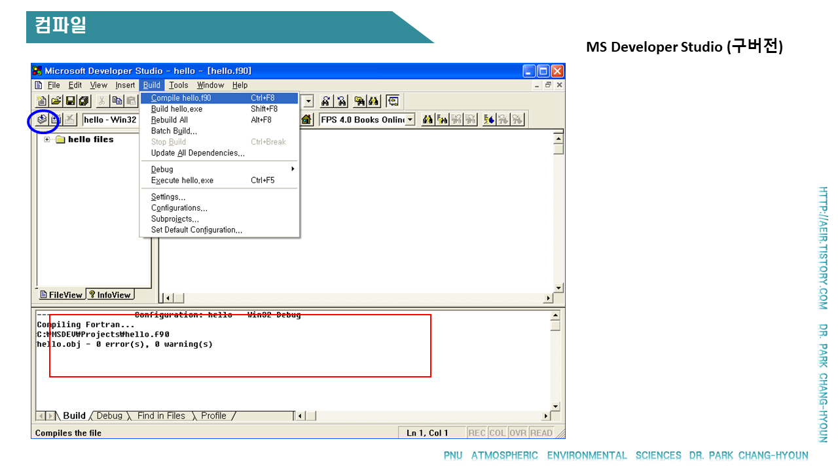Click the 'hello.obj - 0 error(s), 0 warning(s)' line
838x471 pixels.
point(124,344)
